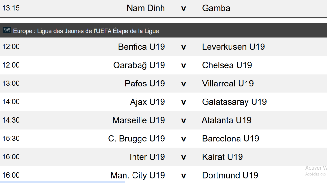Viewport: 327px width, 183px height.
Task: Click C. Brugge U19 team name
Action: [x=136, y=139]
